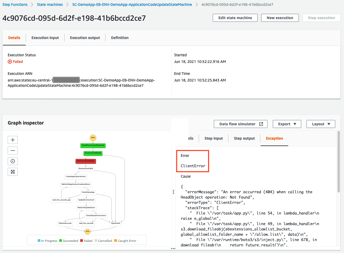Select the CheckStatusEnvironment state node

click(96, 216)
